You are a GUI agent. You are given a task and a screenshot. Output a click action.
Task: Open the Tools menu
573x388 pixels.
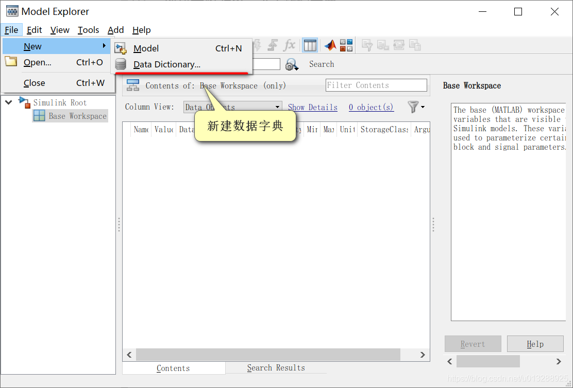pos(88,30)
